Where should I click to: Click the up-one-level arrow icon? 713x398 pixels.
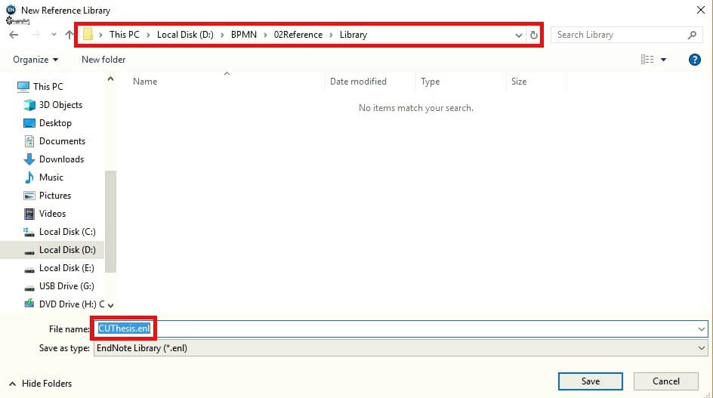coord(69,35)
